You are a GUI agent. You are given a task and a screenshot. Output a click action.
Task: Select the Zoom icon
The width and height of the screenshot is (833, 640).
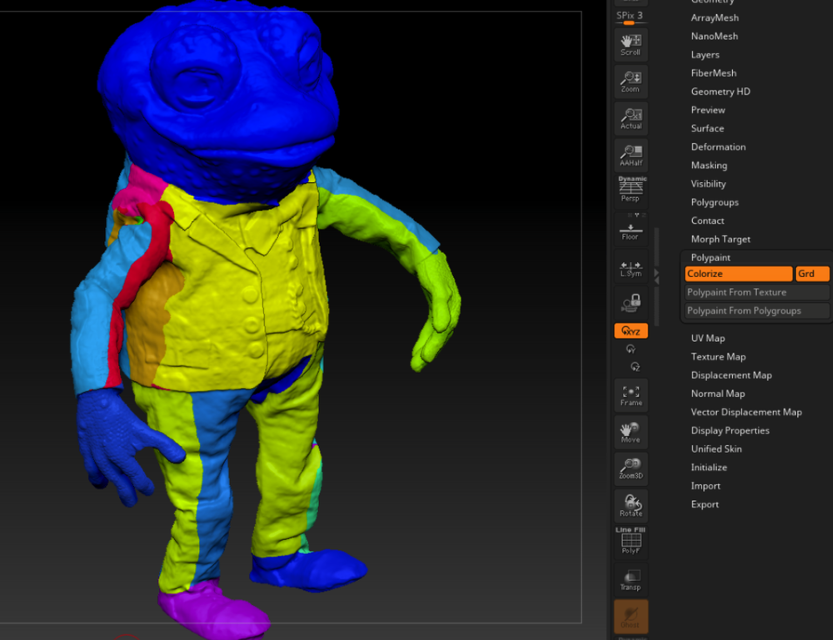[x=631, y=82]
